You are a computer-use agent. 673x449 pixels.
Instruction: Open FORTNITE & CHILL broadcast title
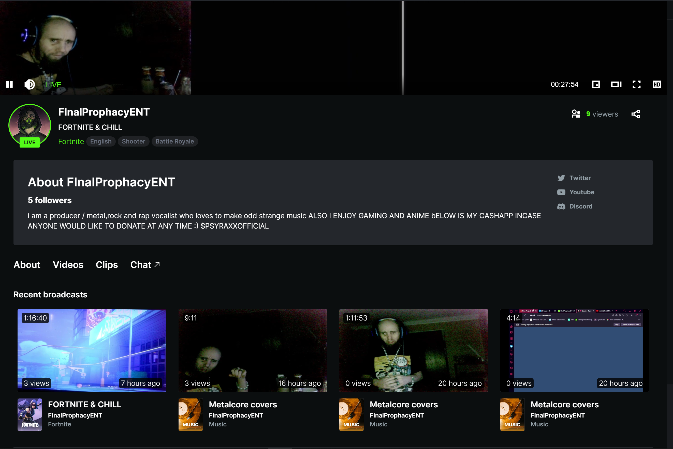pyautogui.click(x=85, y=404)
